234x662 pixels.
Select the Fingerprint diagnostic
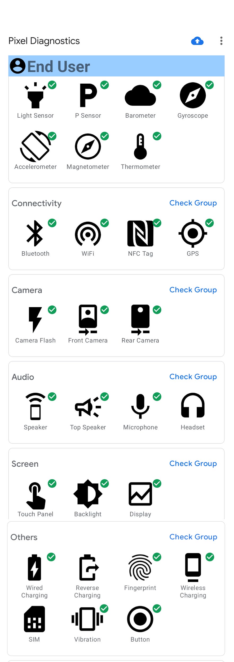pyautogui.click(x=140, y=568)
